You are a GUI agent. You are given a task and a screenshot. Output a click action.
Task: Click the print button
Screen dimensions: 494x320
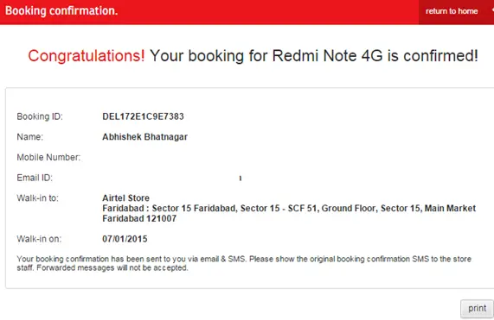pyautogui.click(x=477, y=309)
